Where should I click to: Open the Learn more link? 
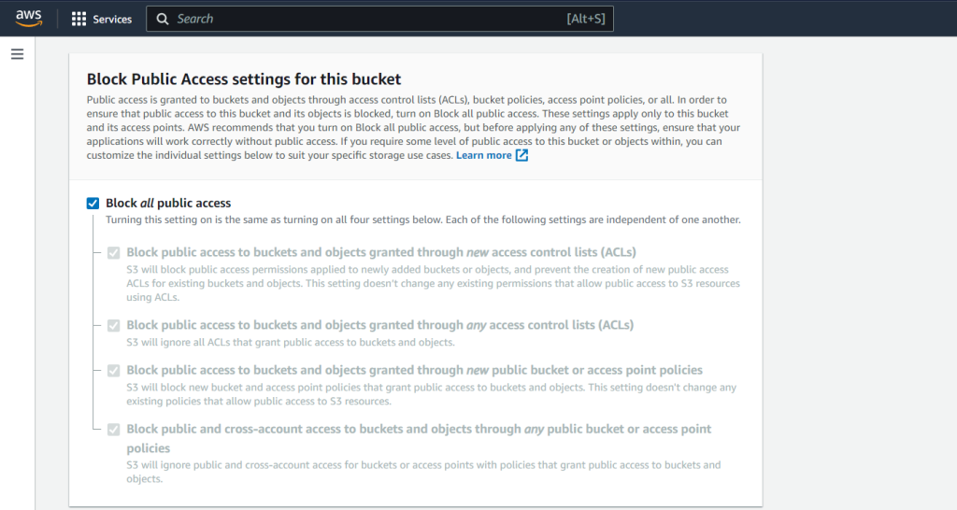pyautogui.click(x=483, y=155)
